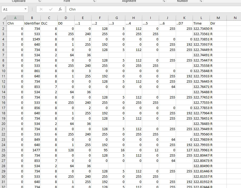Viewport: 241px width, 188px height.
Task: Select identifier cell '856' in row 17
Action: [32, 108]
